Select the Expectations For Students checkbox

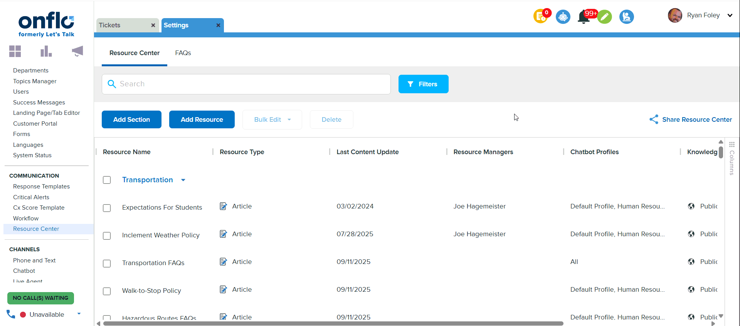coord(107,208)
